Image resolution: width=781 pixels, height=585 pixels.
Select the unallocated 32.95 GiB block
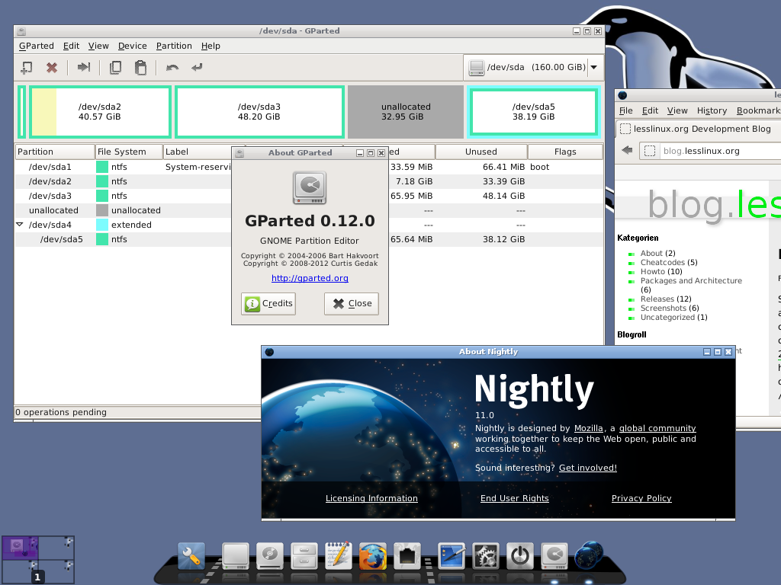coord(406,112)
